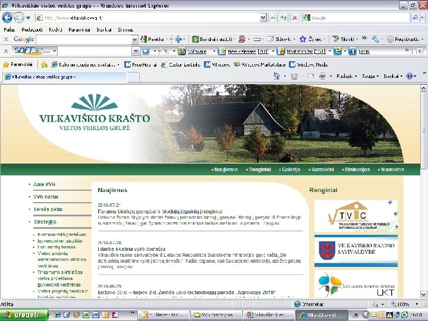This screenshot has width=428, height=321.
Task: Refresh the page using the green arrows icon
Action: [284, 18]
